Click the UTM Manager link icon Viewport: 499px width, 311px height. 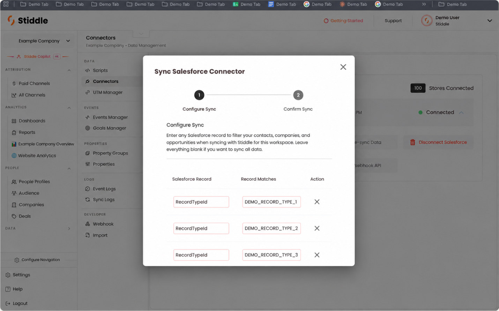coord(88,92)
